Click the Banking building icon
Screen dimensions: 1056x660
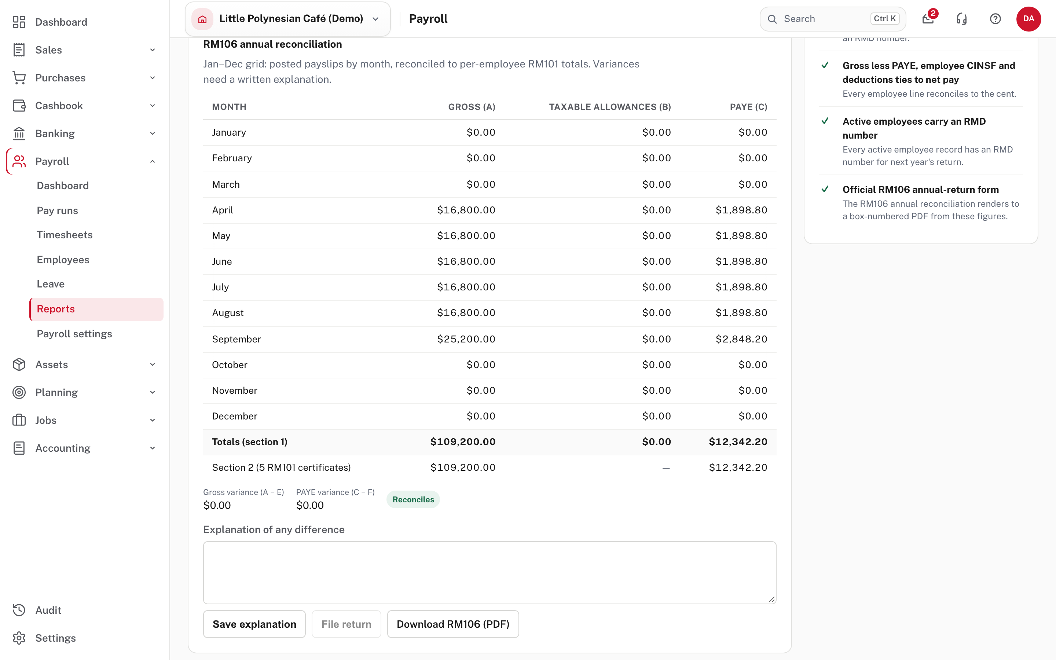(x=19, y=133)
